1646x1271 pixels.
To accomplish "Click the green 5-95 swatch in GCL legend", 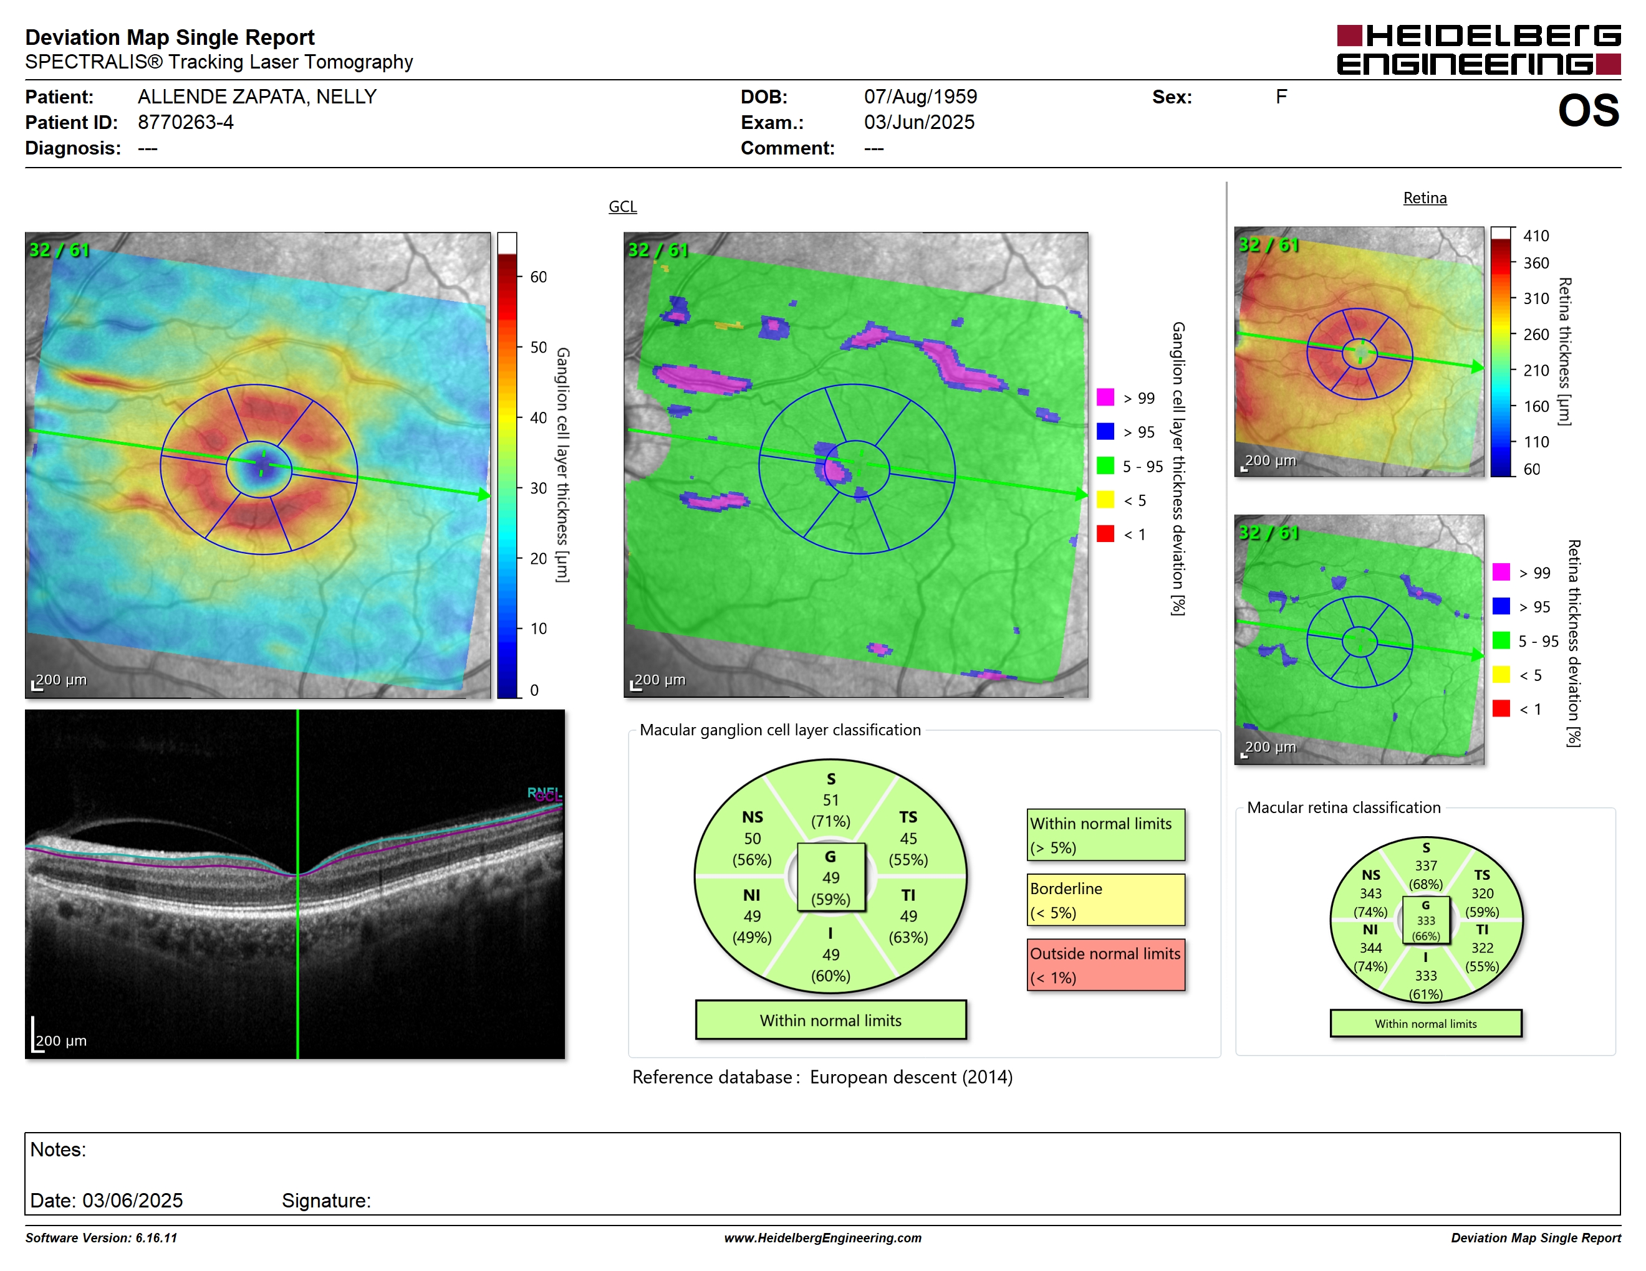I will point(1105,465).
